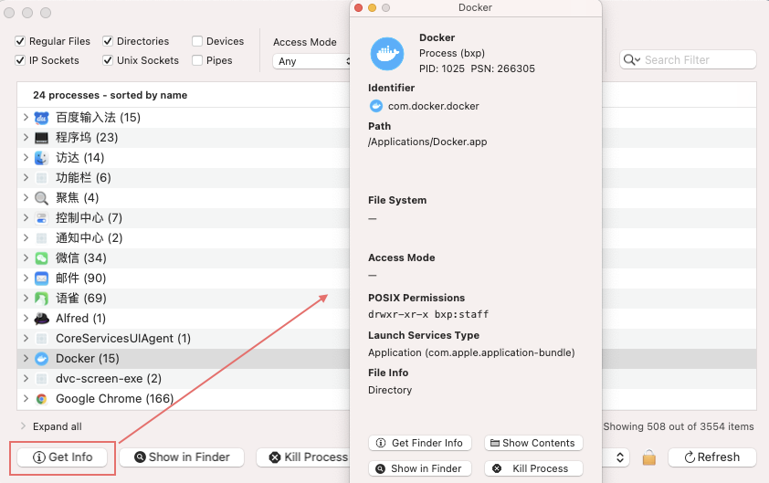Click Kill Process in Docker info panel

click(x=533, y=468)
